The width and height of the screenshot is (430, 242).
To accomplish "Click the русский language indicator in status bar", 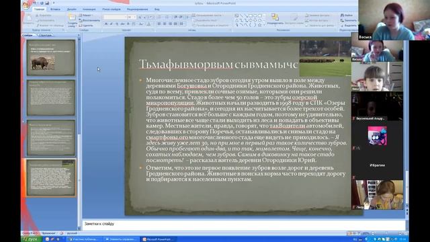I will tap(72, 233).
